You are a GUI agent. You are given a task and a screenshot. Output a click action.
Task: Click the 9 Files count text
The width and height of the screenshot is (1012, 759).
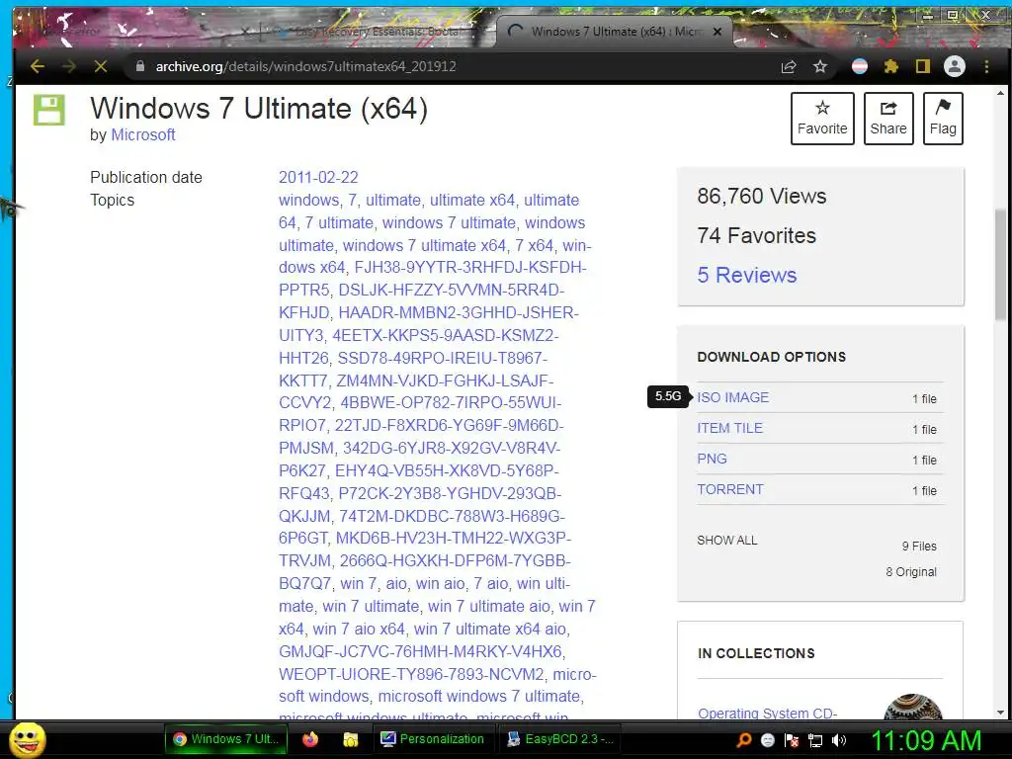pyautogui.click(x=919, y=546)
